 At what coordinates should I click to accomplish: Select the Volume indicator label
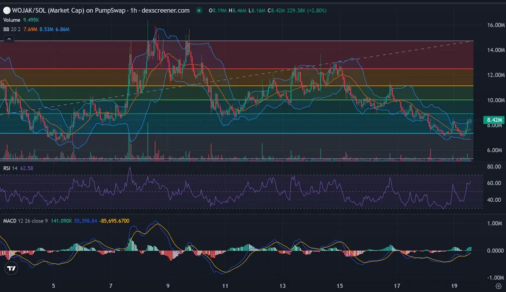coord(13,20)
